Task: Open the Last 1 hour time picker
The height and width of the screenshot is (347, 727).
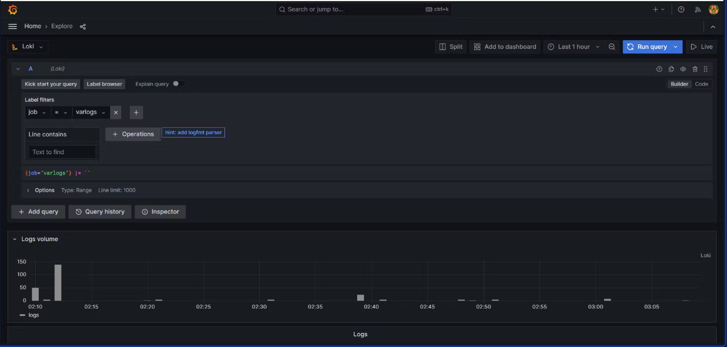Action: [574, 47]
